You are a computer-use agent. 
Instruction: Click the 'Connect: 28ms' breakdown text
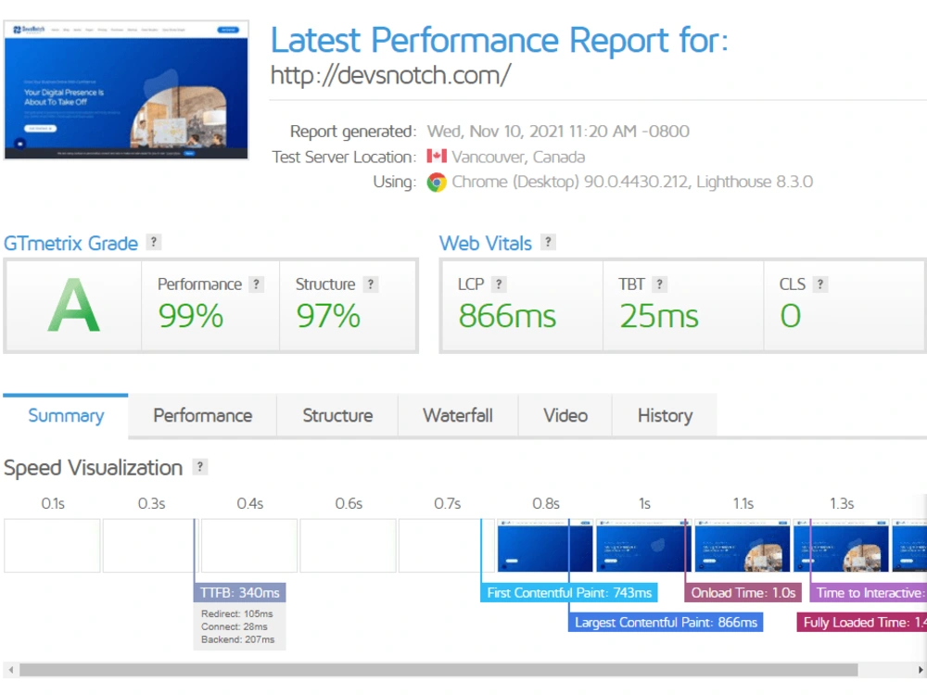(235, 626)
